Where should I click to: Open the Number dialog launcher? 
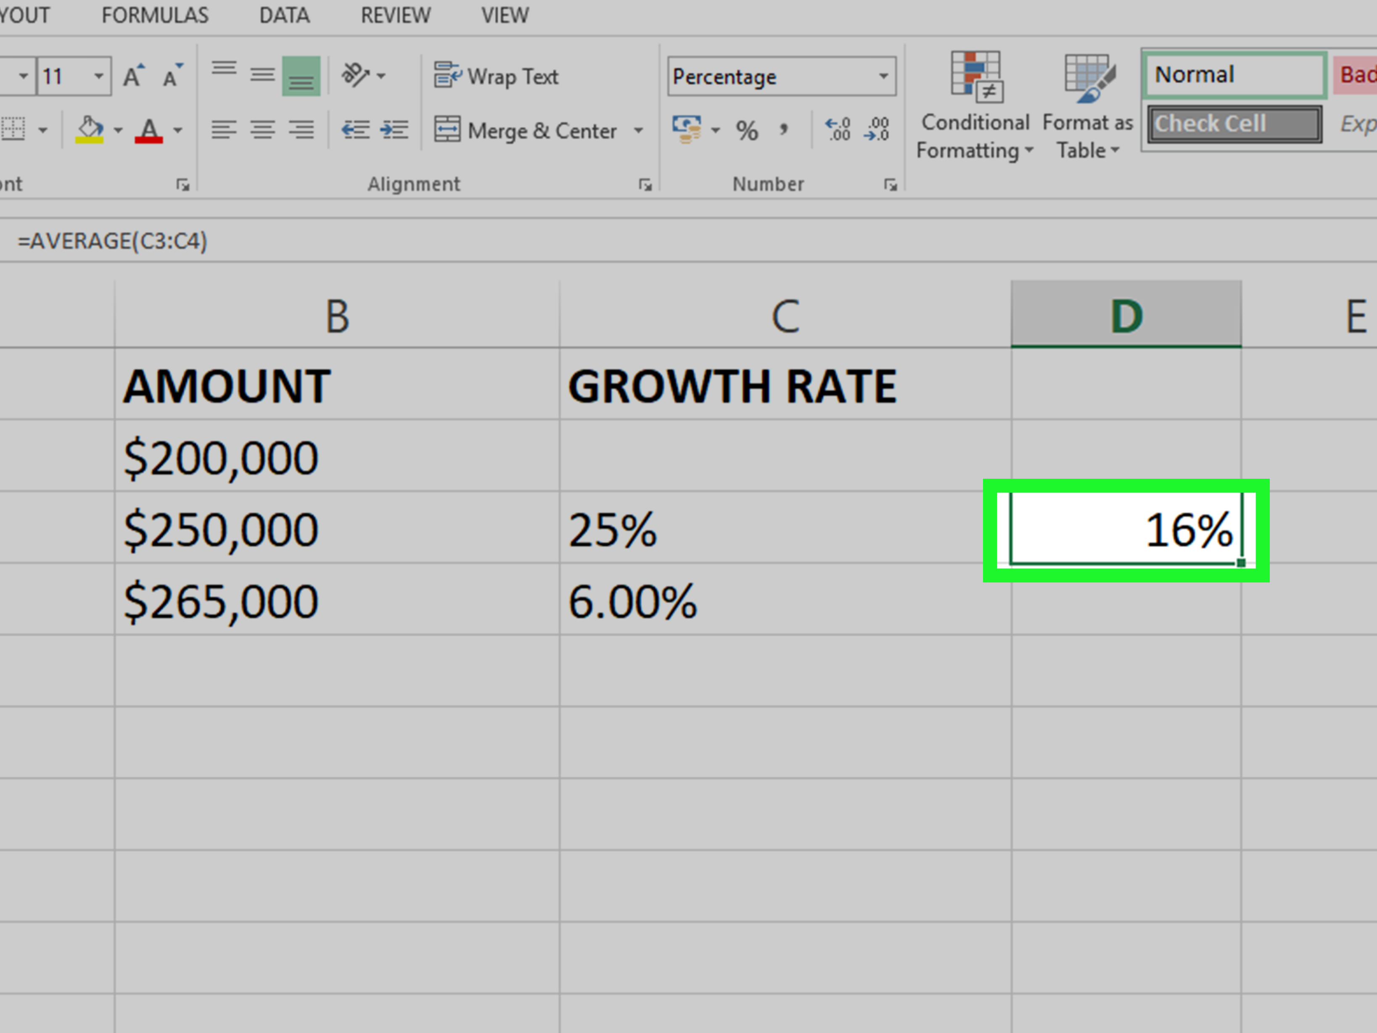coord(890,185)
